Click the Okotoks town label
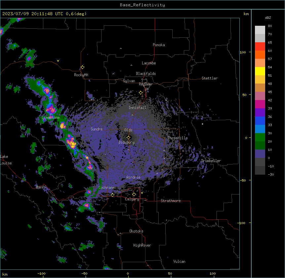 (x=136, y=231)
